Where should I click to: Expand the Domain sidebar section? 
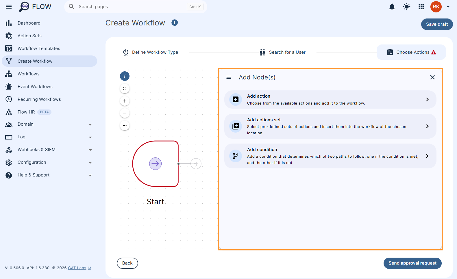(x=49, y=124)
